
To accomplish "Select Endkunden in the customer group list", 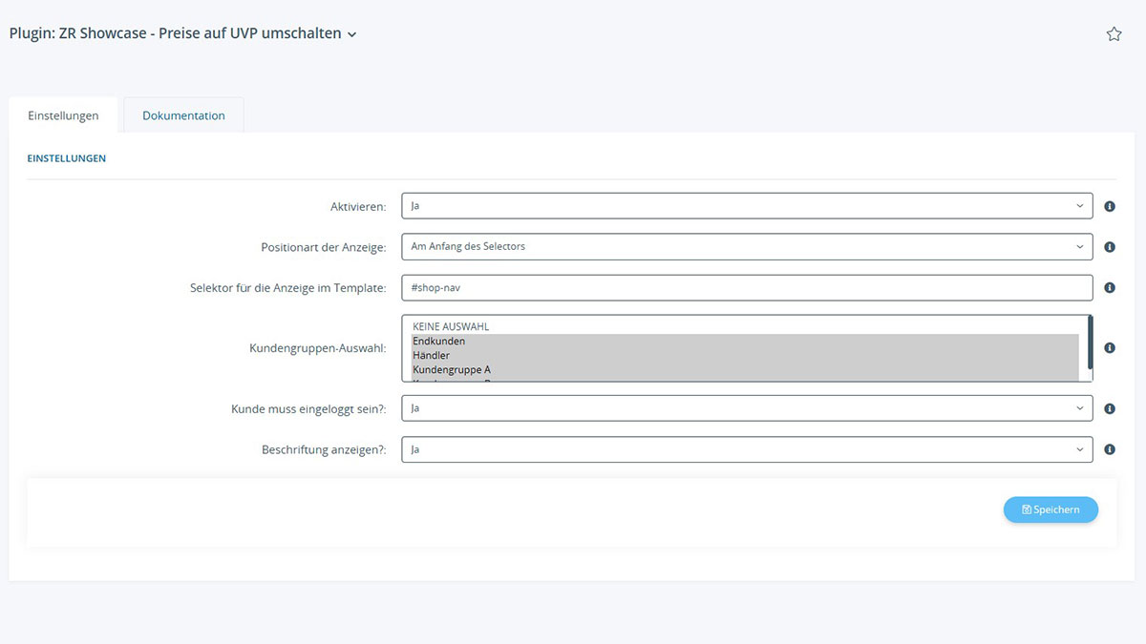I will 439,341.
